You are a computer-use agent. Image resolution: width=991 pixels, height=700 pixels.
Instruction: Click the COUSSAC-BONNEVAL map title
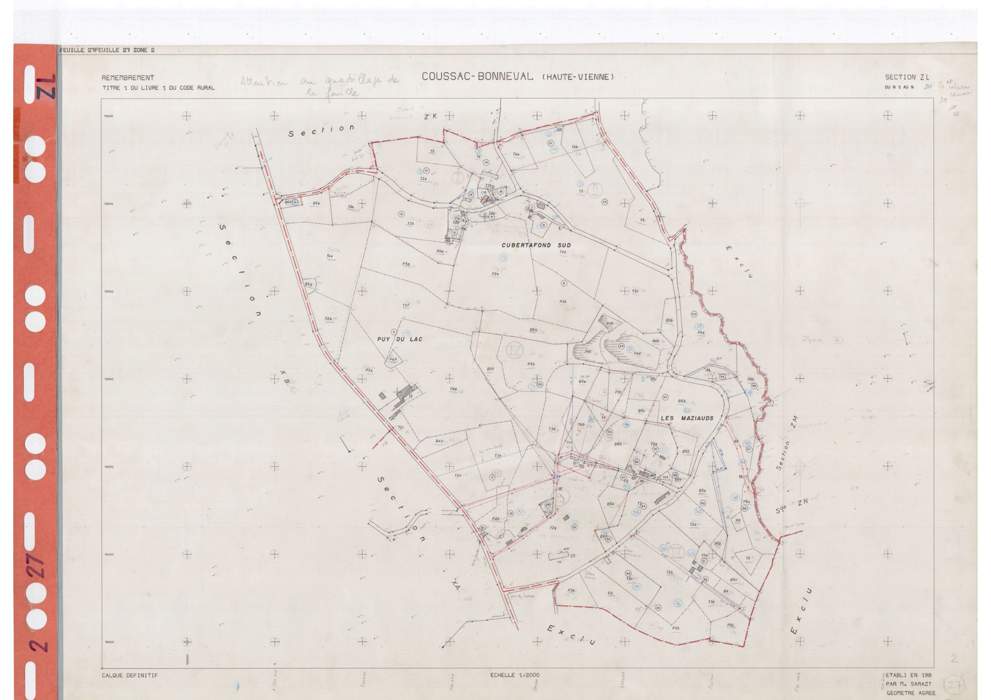click(x=478, y=77)
